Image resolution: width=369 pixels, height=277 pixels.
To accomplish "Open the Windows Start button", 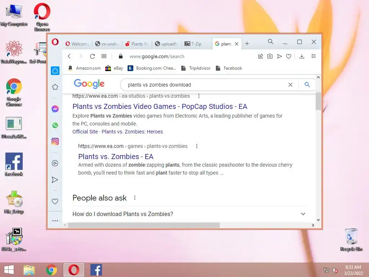I will (x=9, y=270).
